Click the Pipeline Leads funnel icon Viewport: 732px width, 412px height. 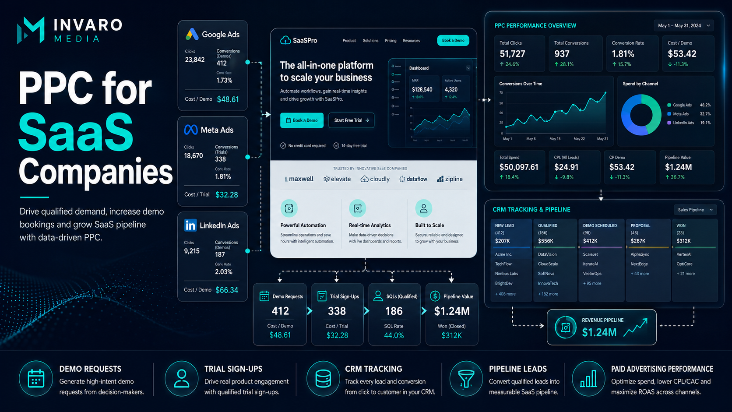coord(466,379)
